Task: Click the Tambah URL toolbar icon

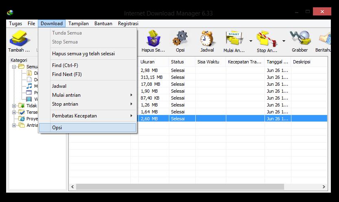Action: click(x=19, y=39)
